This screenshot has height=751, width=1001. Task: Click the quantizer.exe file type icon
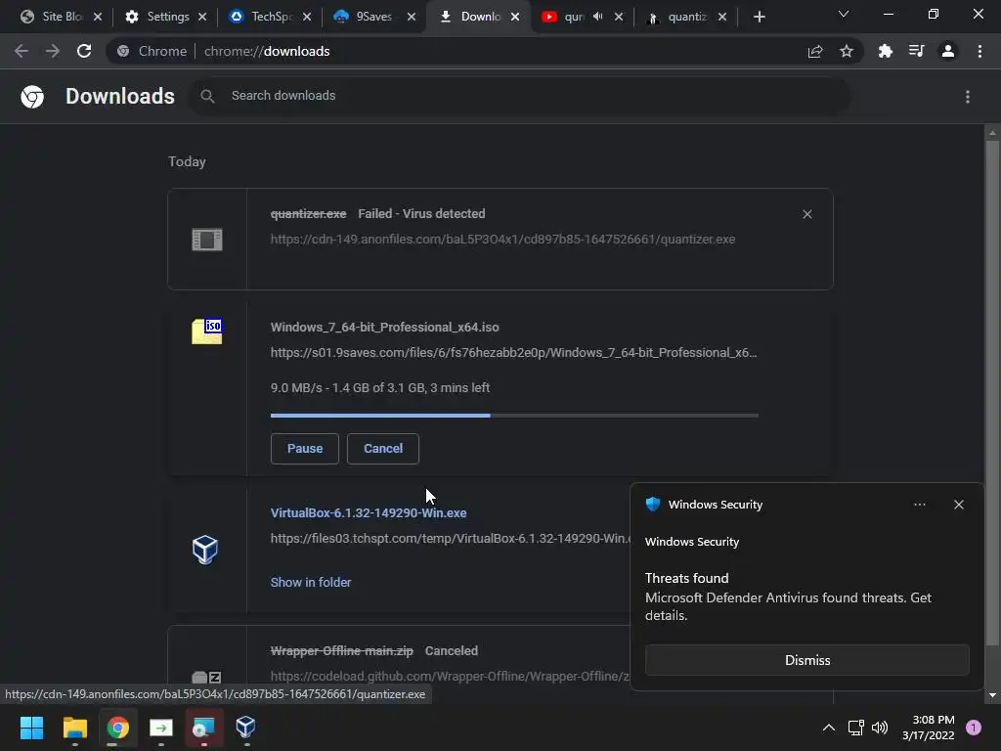(207, 240)
